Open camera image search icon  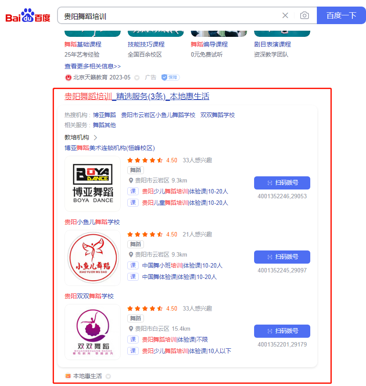click(305, 15)
